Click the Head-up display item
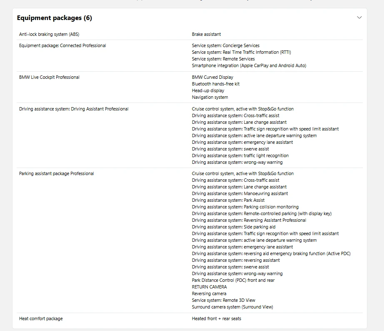Image resolution: width=384 pixels, height=331 pixels. [208, 90]
